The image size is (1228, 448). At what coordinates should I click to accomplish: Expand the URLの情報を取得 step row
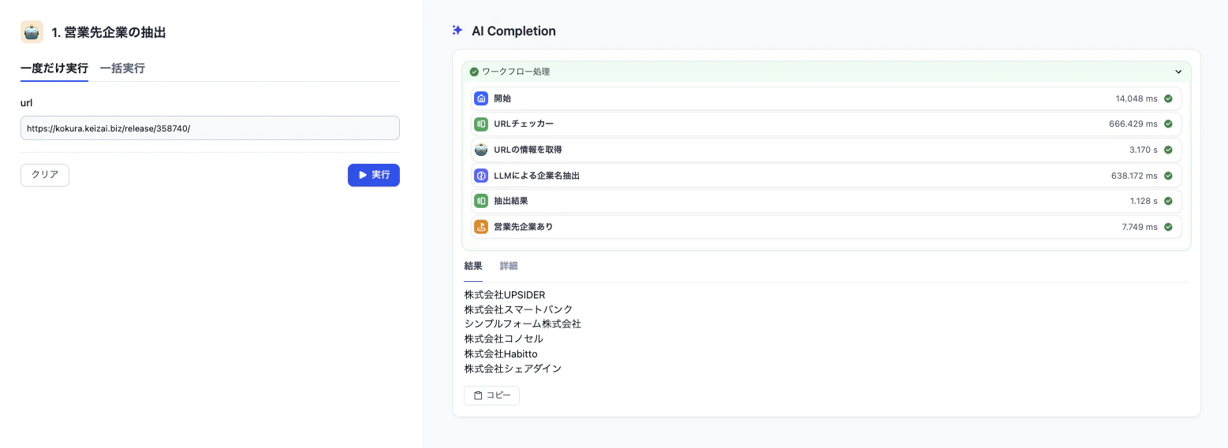(826, 150)
